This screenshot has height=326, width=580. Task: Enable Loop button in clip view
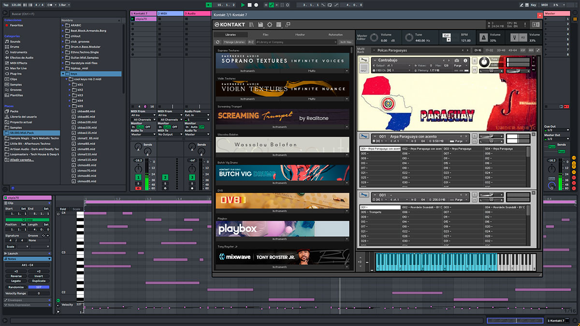click(29, 219)
